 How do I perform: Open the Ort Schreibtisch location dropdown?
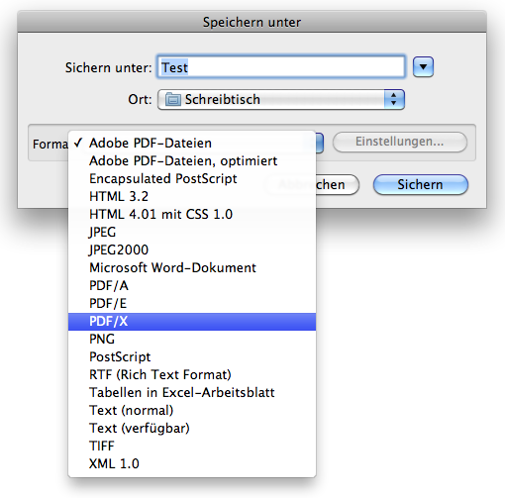click(x=281, y=99)
